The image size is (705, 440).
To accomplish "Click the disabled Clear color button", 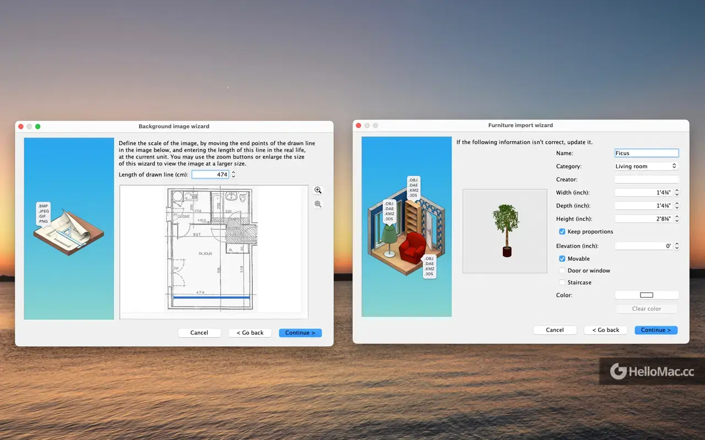I will point(647,309).
